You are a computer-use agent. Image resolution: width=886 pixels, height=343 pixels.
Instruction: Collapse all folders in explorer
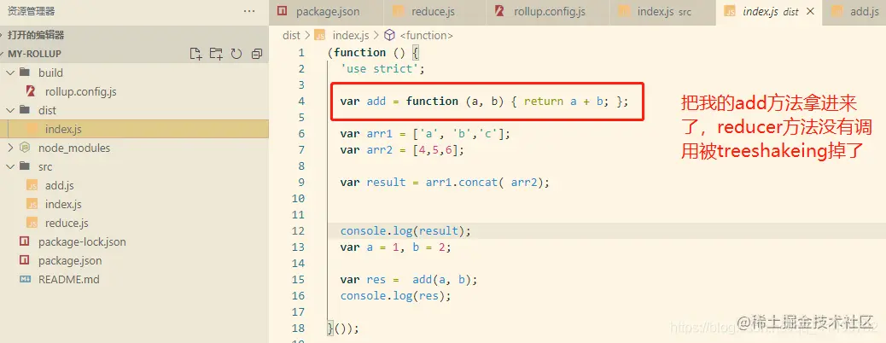click(257, 54)
